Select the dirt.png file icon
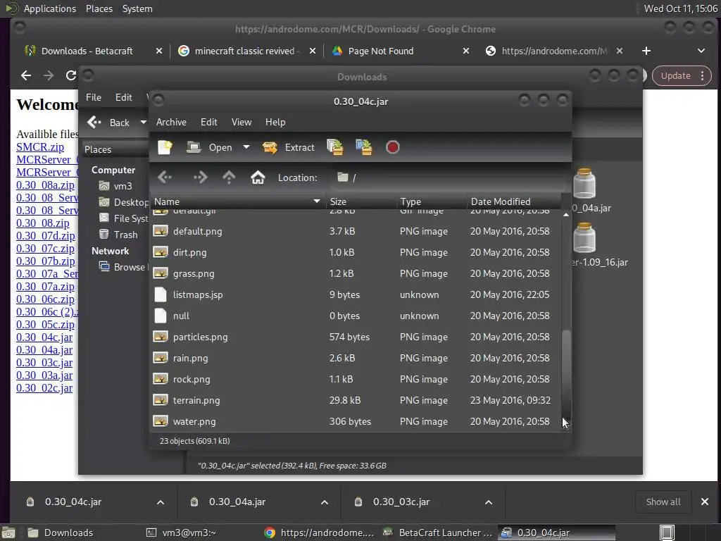 click(x=161, y=252)
